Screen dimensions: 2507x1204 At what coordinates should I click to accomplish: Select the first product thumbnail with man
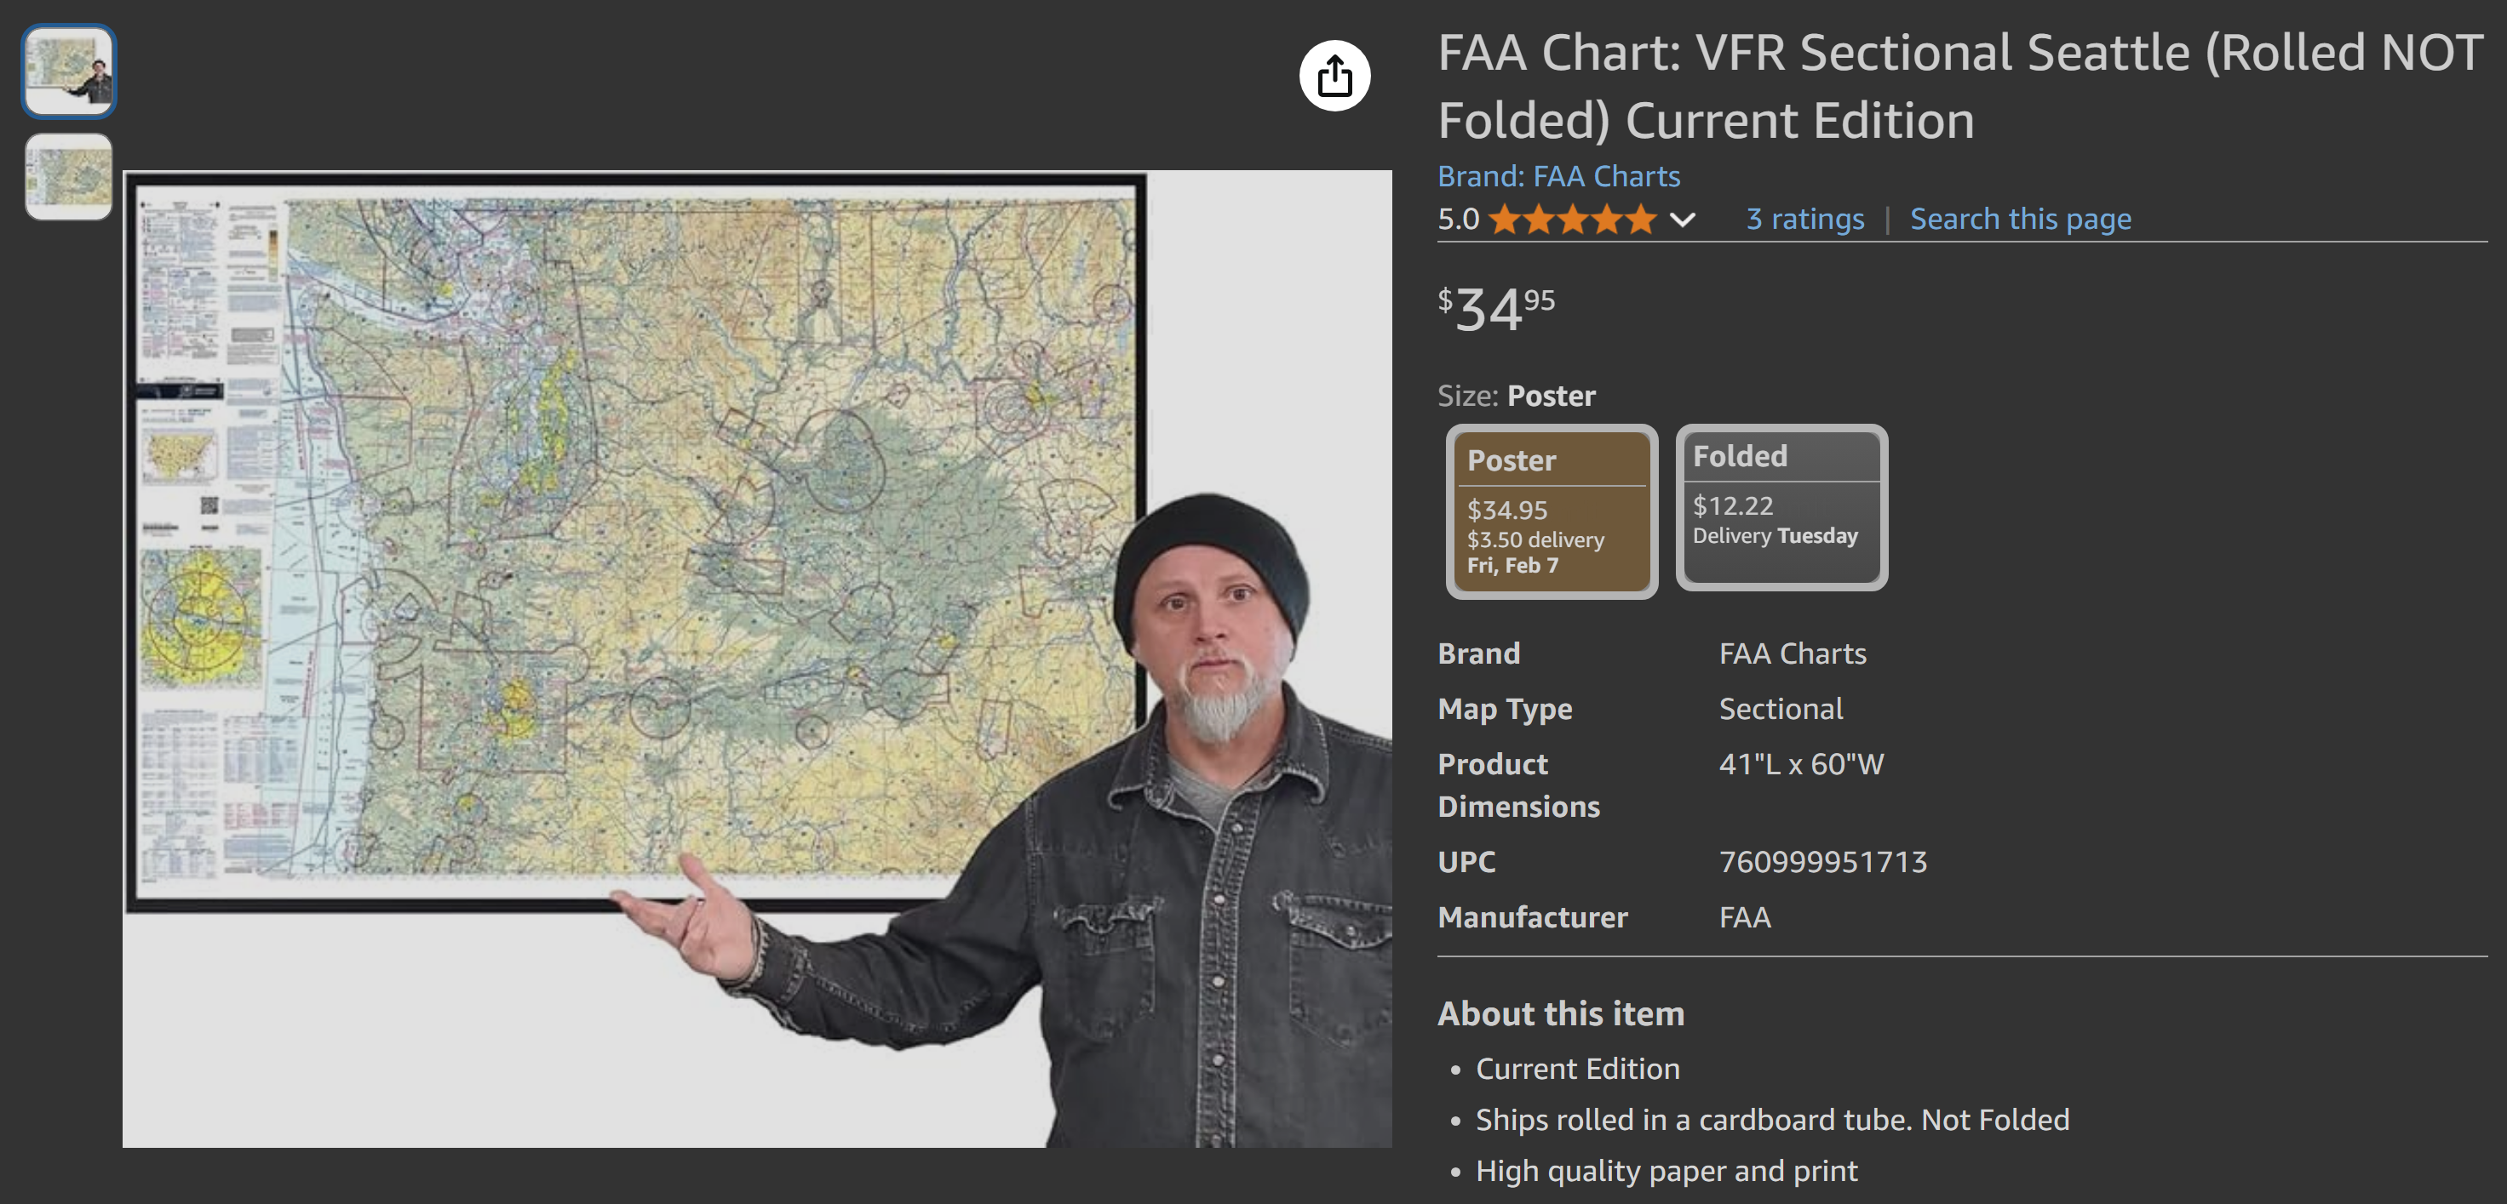[69, 71]
